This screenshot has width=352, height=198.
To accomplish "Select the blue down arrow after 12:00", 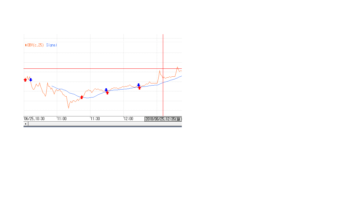I will [138, 85].
